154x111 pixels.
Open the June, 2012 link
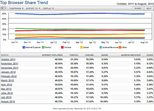click(7, 93)
